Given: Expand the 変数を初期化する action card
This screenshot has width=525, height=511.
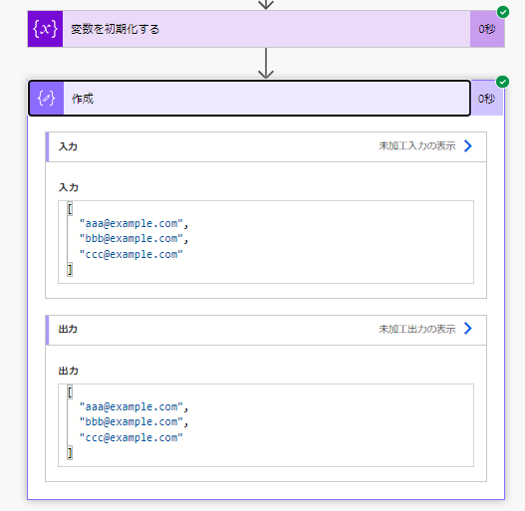Looking at the screenshot, I should pyautogui.click(x=266, y=29).
